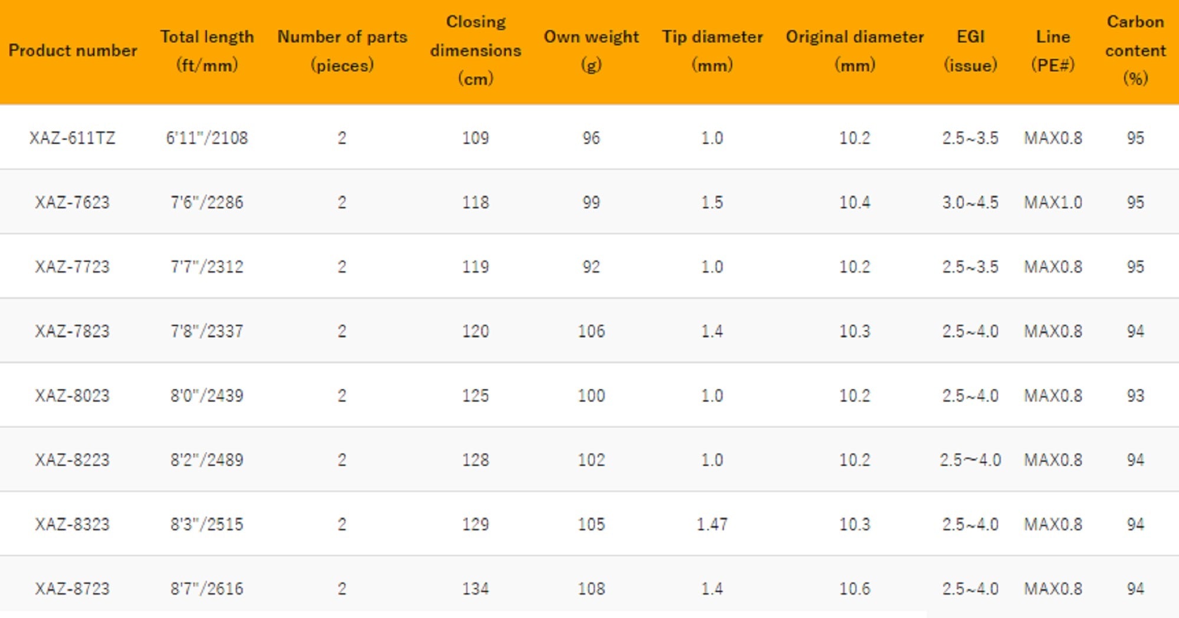The height and width of the screenshot is (618, 1179).
Task: Select the MAX1.0 line value
Action: pyautogui.click(x=1053, y=202)
